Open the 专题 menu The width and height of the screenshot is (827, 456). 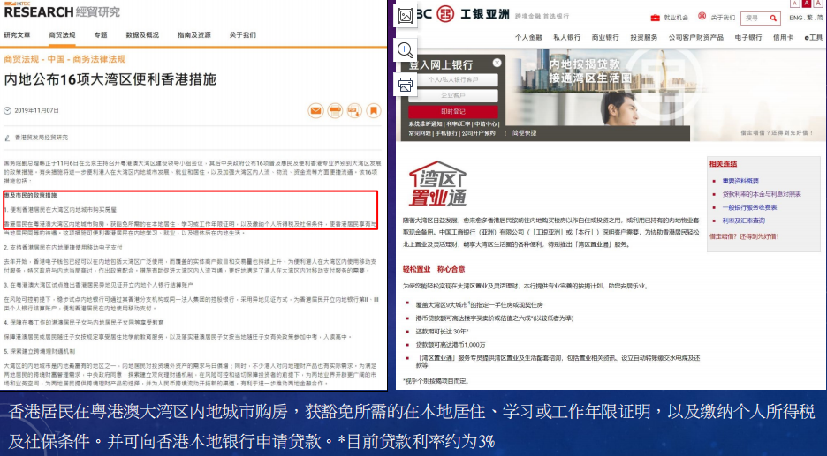click(101, 34)
